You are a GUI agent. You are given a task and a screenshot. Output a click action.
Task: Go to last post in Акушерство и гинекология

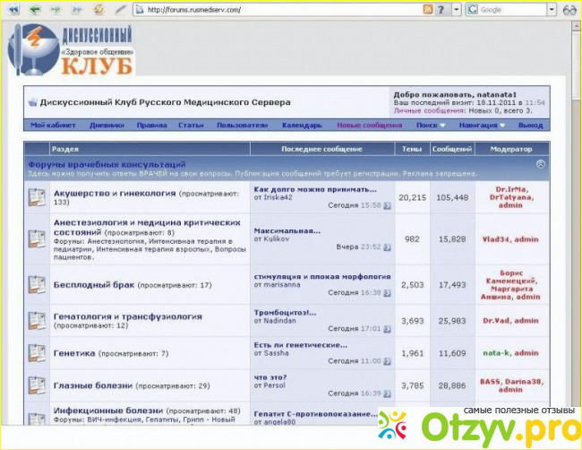click(x=389, y=205)
